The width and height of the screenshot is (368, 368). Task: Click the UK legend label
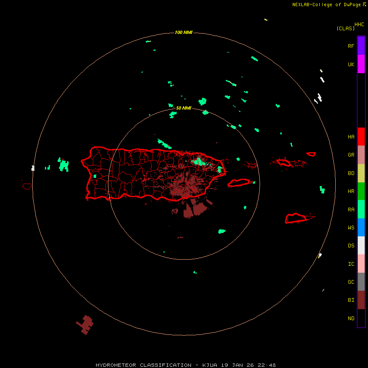click(x=351, y=65)
